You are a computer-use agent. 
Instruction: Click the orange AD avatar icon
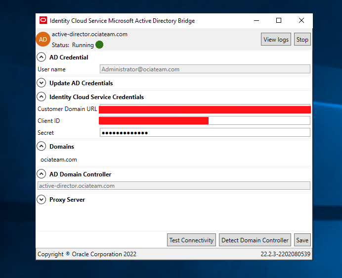click(x=43, y=39)
